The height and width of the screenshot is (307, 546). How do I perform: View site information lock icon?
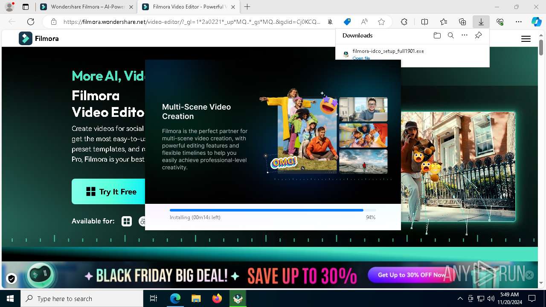pos(54,22)
